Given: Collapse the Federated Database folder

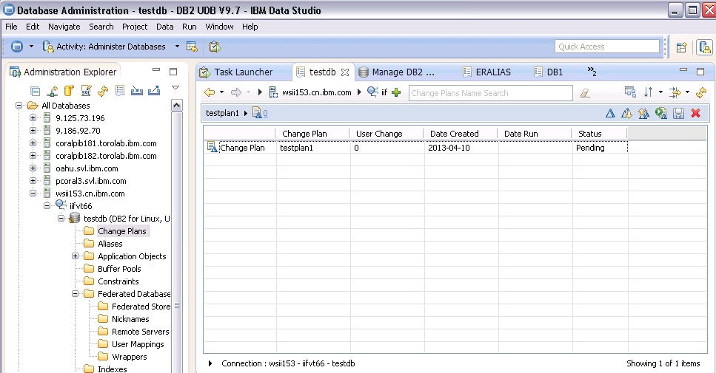Looking at the screenshot, I should [75, 294].
